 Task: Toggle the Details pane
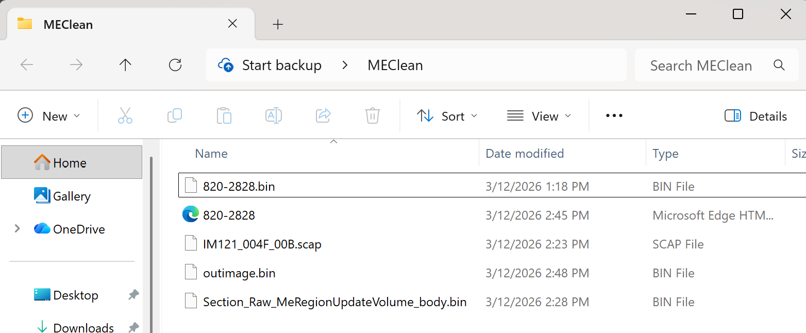point(755,116)
